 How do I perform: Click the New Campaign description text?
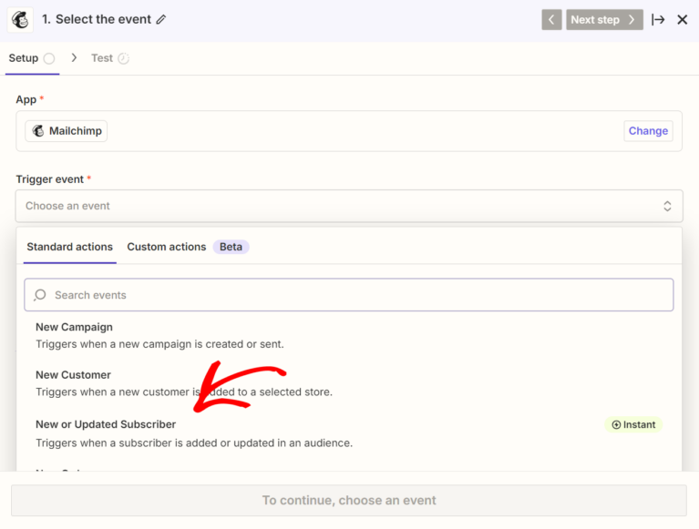point(159,344)
